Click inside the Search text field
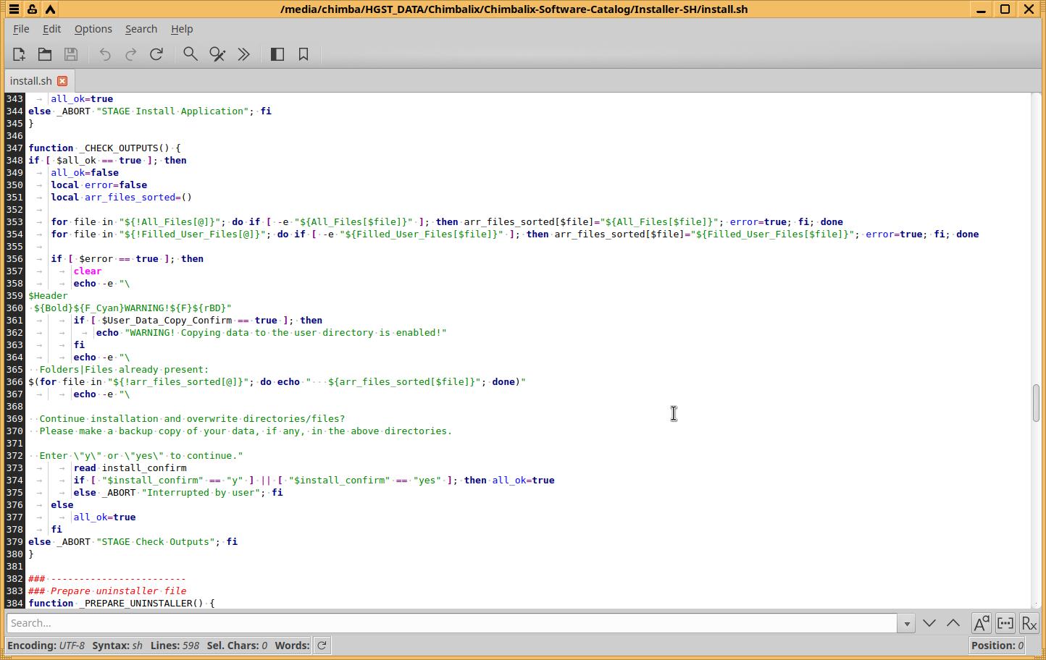The image size is (1046, 660). [x=449, y=623]
